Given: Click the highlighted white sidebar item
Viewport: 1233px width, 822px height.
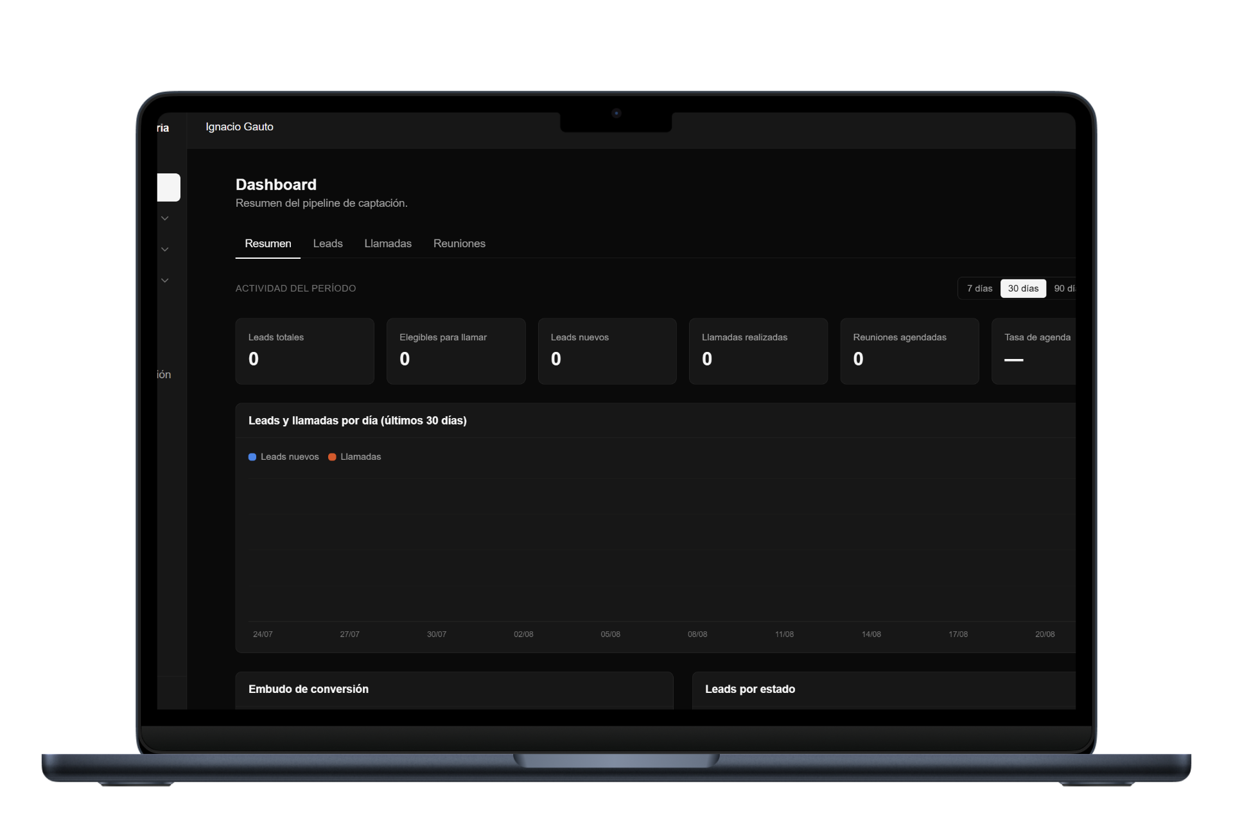Looking at the screenshot, I should (168, 188).
